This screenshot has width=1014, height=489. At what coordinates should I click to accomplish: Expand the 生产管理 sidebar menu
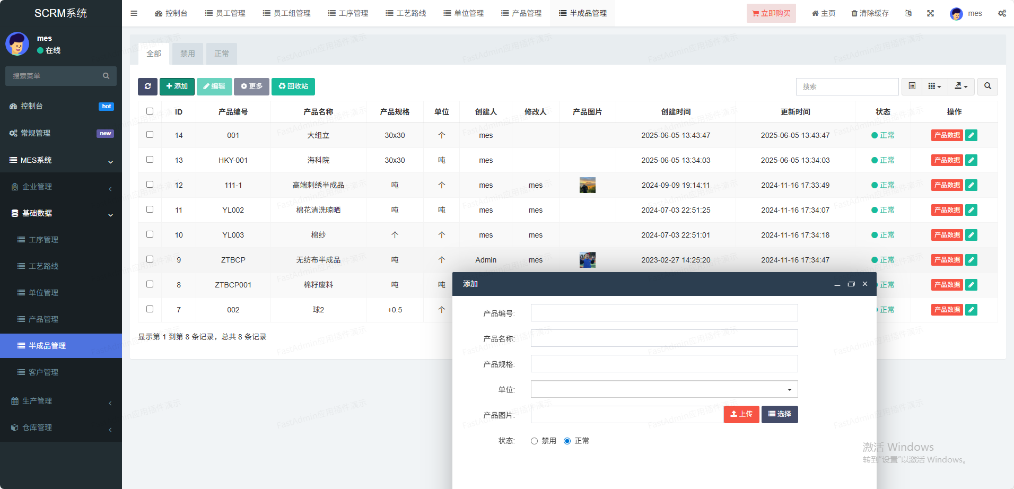point(61,401)
